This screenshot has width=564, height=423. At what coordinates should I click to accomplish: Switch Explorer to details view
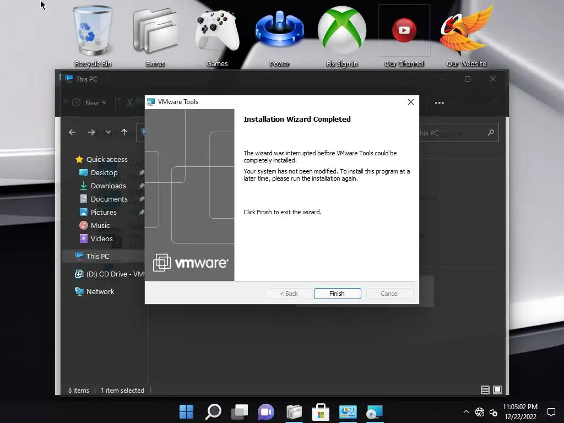click(485, 390)
